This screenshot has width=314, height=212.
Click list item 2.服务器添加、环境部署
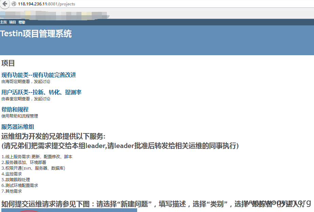tap(24, 163)
